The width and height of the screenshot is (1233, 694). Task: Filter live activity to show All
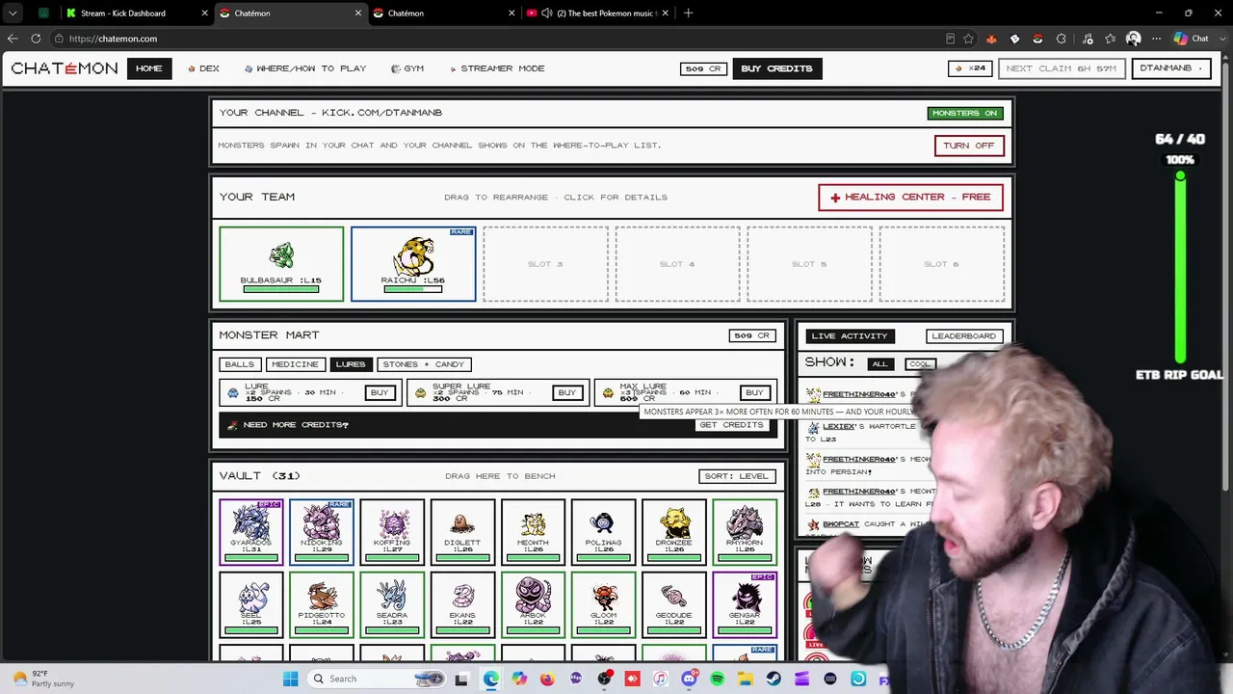pos(879,363)
